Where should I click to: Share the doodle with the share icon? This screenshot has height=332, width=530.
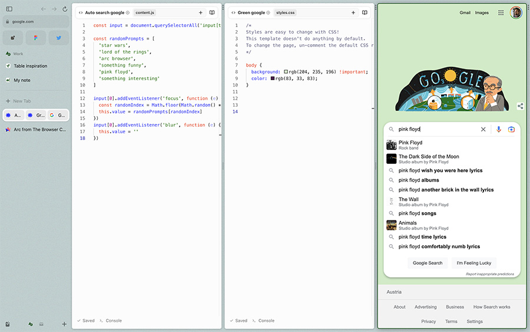pyautogui.click(x=520, y=106)
